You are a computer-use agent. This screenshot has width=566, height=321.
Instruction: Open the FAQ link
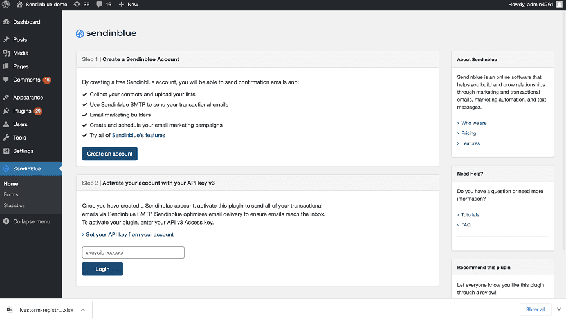tap(466, 225)
